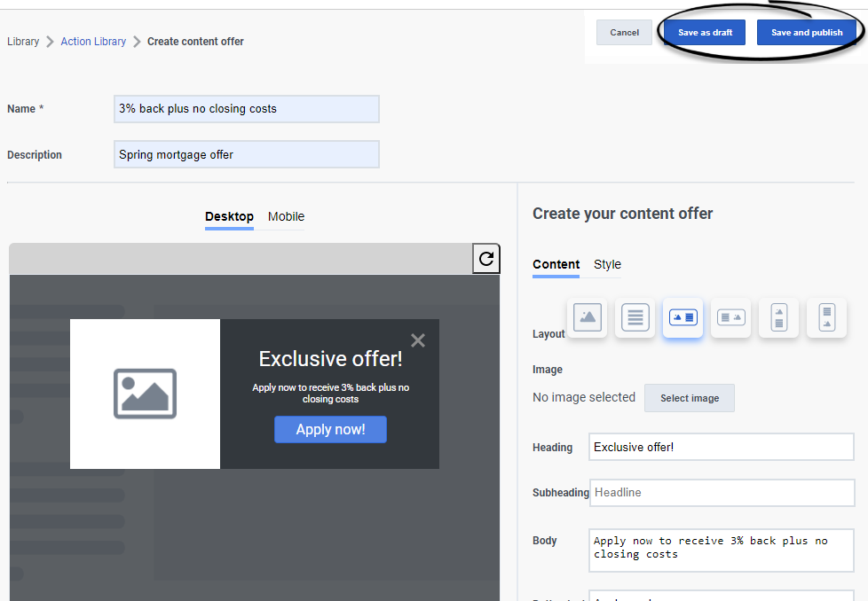Click the Select image button
The height and width of the screenshot is (601, 868).
(x=690, y=398)
